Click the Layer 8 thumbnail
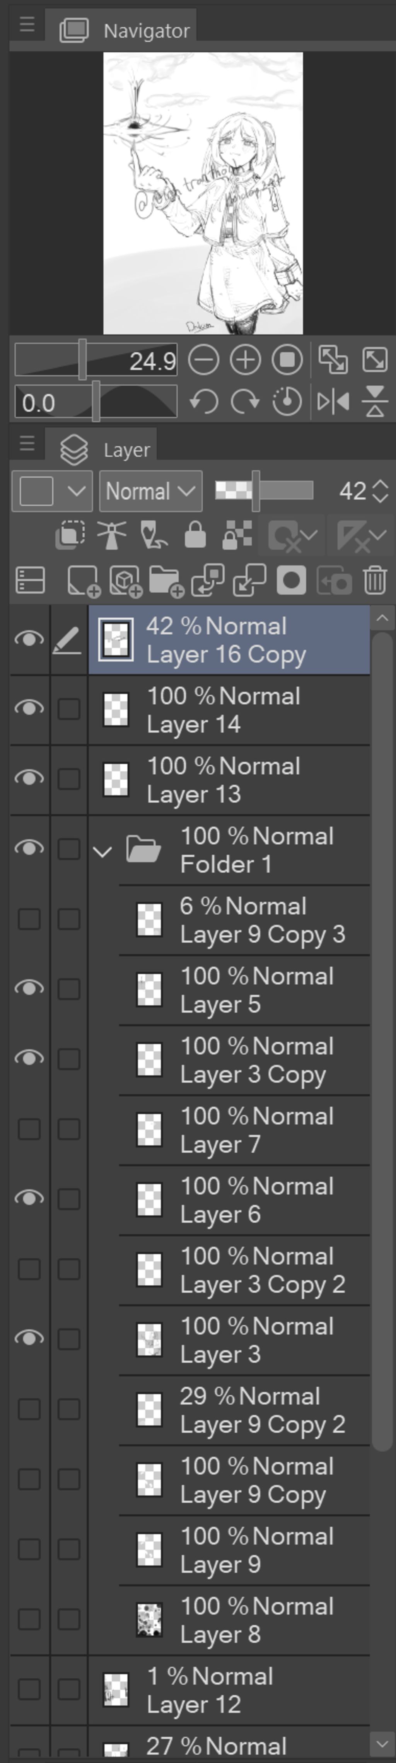The width and height of the screenshot is (396, 1763). [149, 1620]
